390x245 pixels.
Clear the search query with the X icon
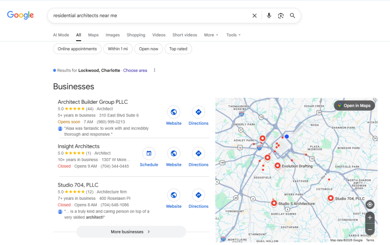tap(254, 16)
